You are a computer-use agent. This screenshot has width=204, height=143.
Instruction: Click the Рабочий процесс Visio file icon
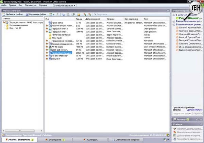(50, 25)
